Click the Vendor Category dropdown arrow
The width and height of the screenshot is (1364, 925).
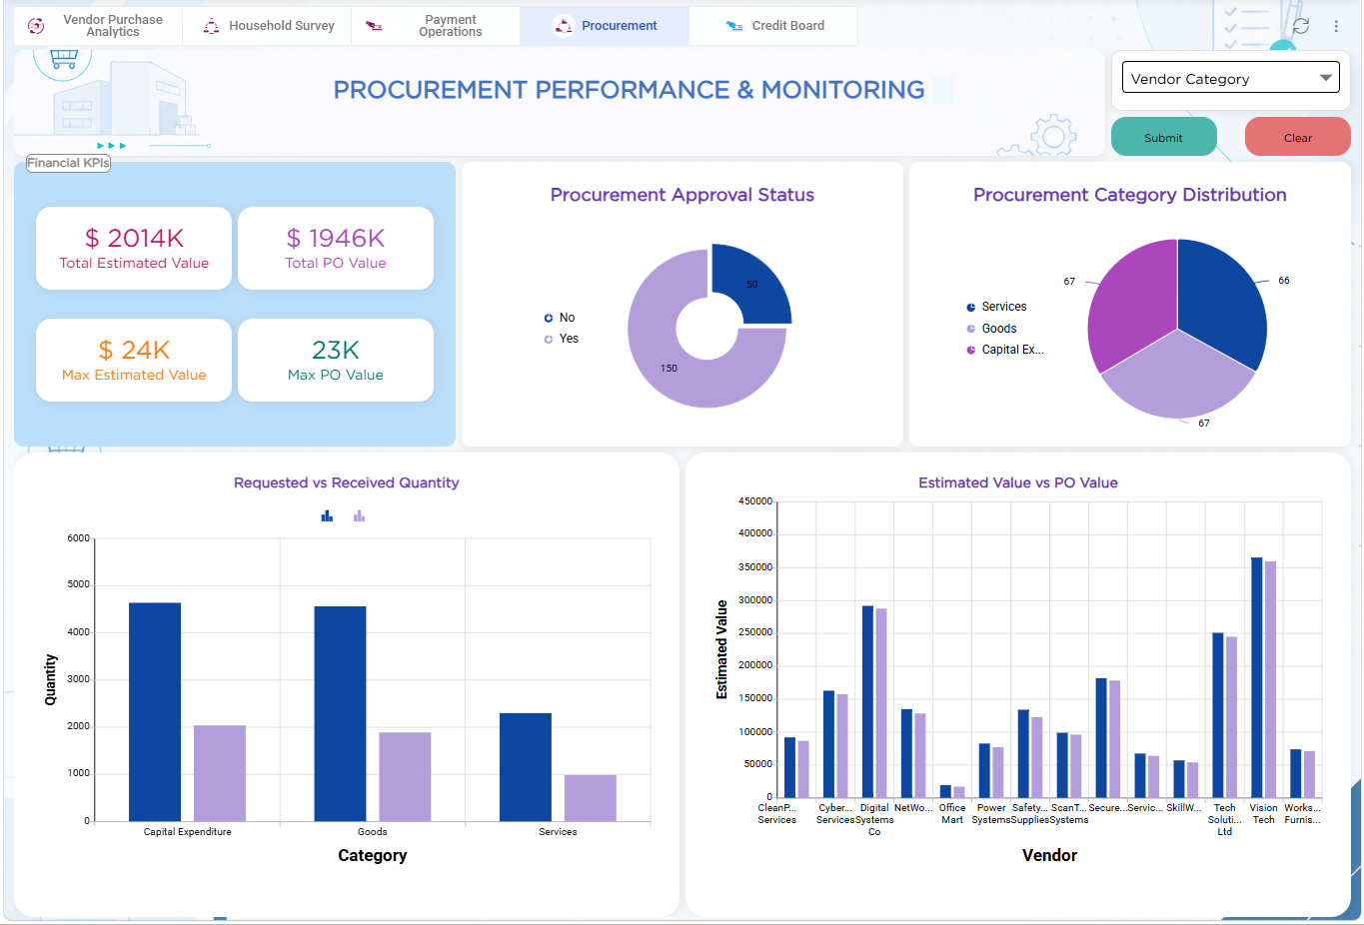(x=1326, y=78)
